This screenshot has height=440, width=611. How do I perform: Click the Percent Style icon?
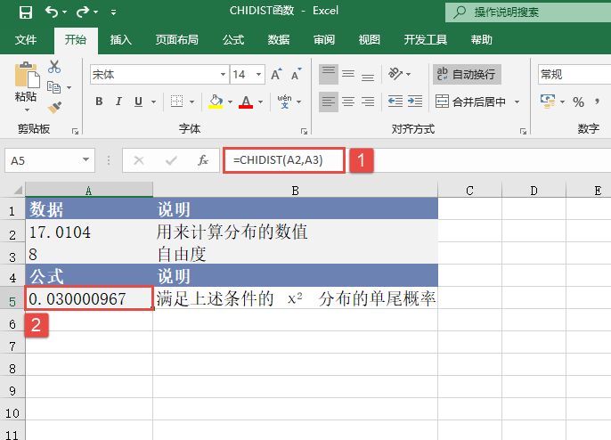[x=578, y=102]
